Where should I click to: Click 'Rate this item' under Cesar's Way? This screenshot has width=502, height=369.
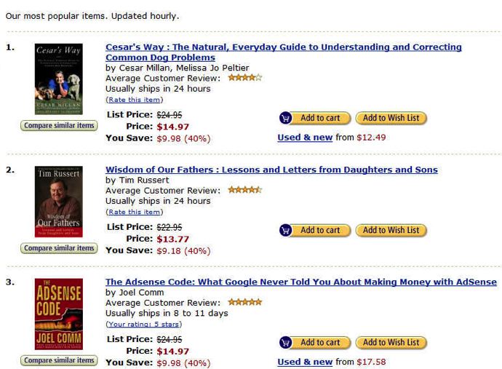(135, 100)
